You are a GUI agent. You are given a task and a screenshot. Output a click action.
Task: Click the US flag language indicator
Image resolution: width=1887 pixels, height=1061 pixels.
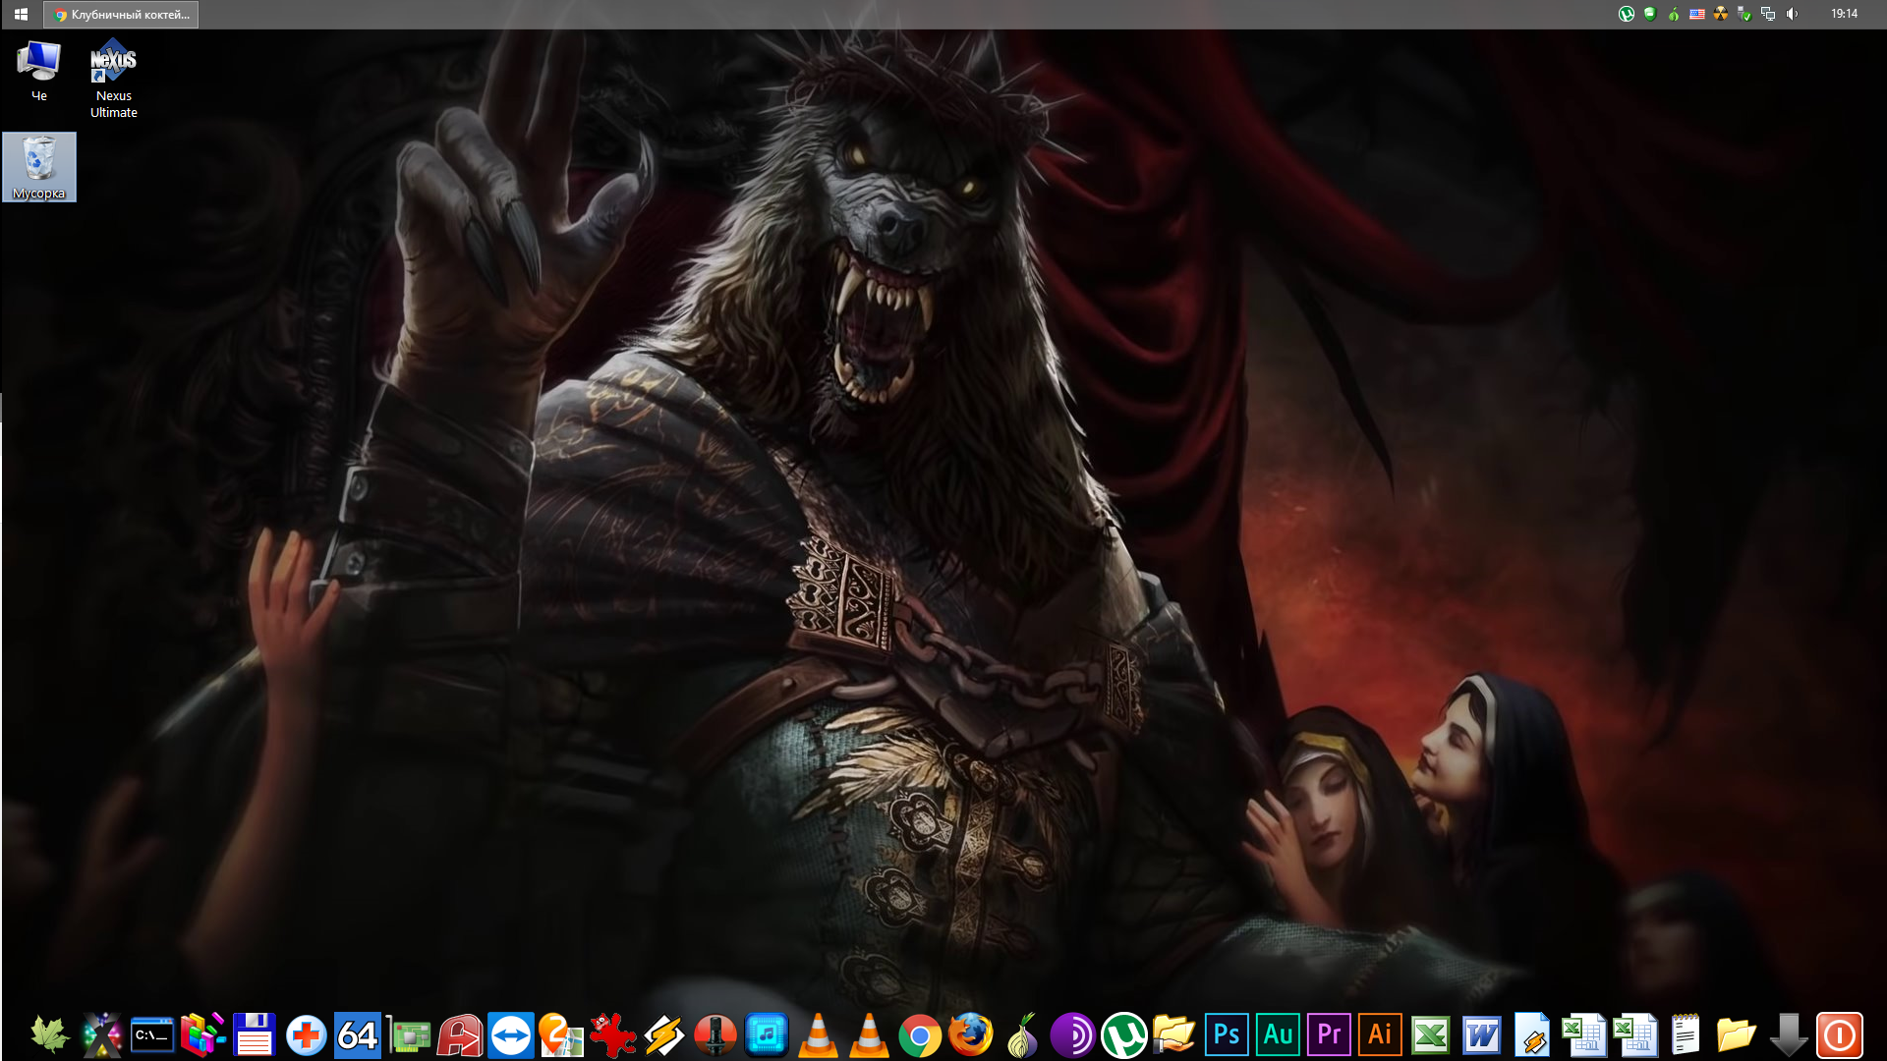(x=1696, y=14)
